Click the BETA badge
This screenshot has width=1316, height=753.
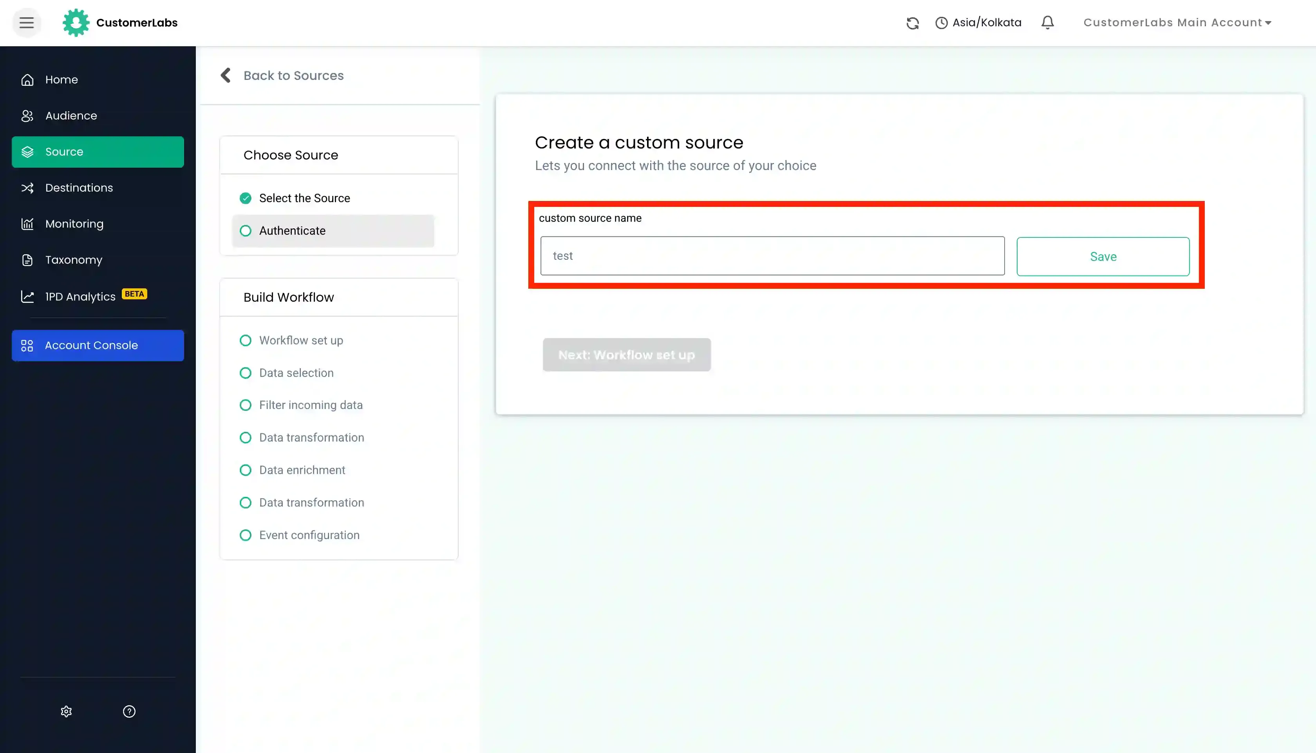click(134, 294)
